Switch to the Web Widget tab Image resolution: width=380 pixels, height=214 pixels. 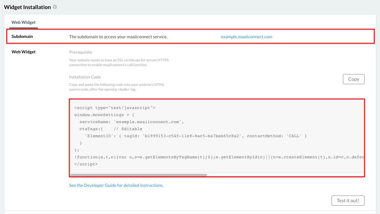[x=24, y=22]
